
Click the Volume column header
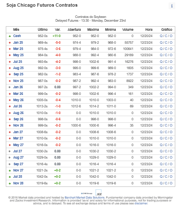128,30
